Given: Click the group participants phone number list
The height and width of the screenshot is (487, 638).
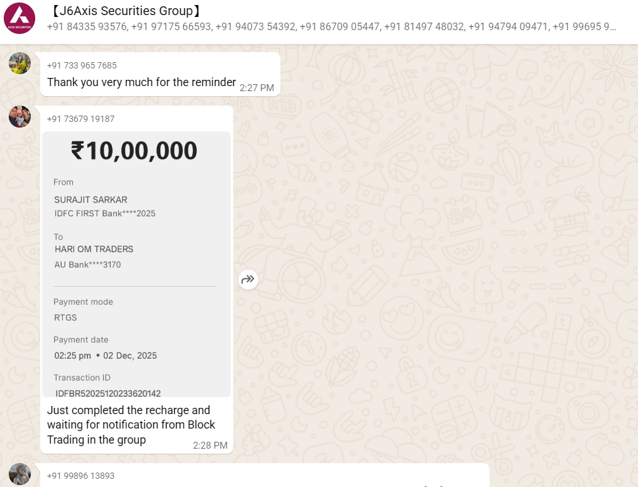Looking at the screenshot, I should 331,27.
